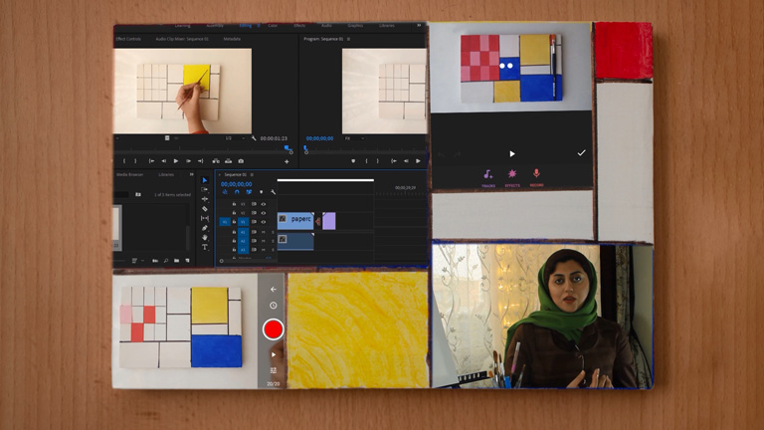Add a marker in the Program monitor

(x=353, y=161)
